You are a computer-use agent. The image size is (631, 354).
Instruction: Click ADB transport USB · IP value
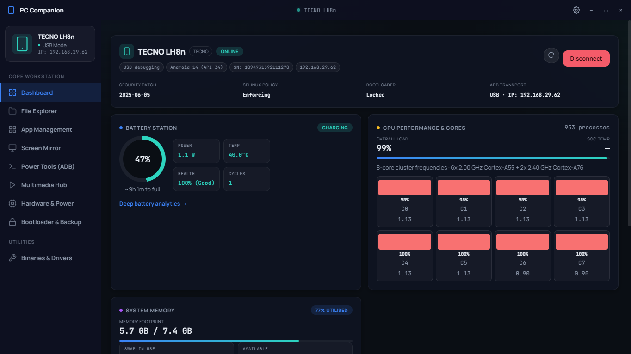525,95
